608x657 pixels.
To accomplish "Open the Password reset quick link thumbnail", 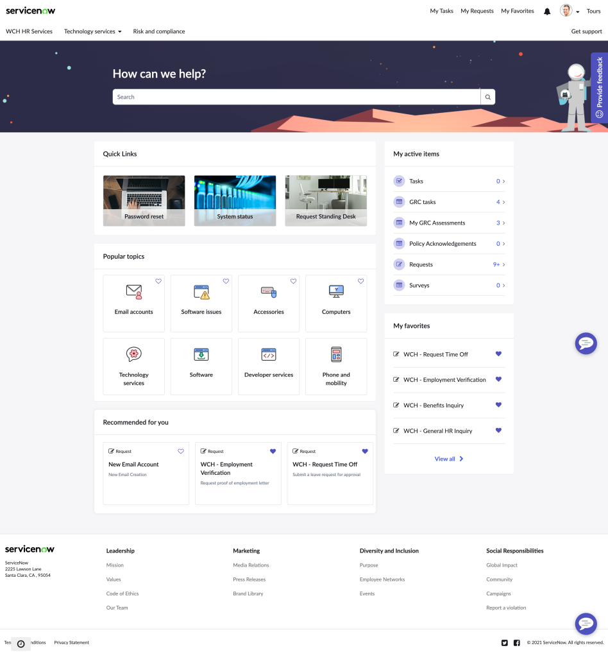I will [x=144, y=201].
